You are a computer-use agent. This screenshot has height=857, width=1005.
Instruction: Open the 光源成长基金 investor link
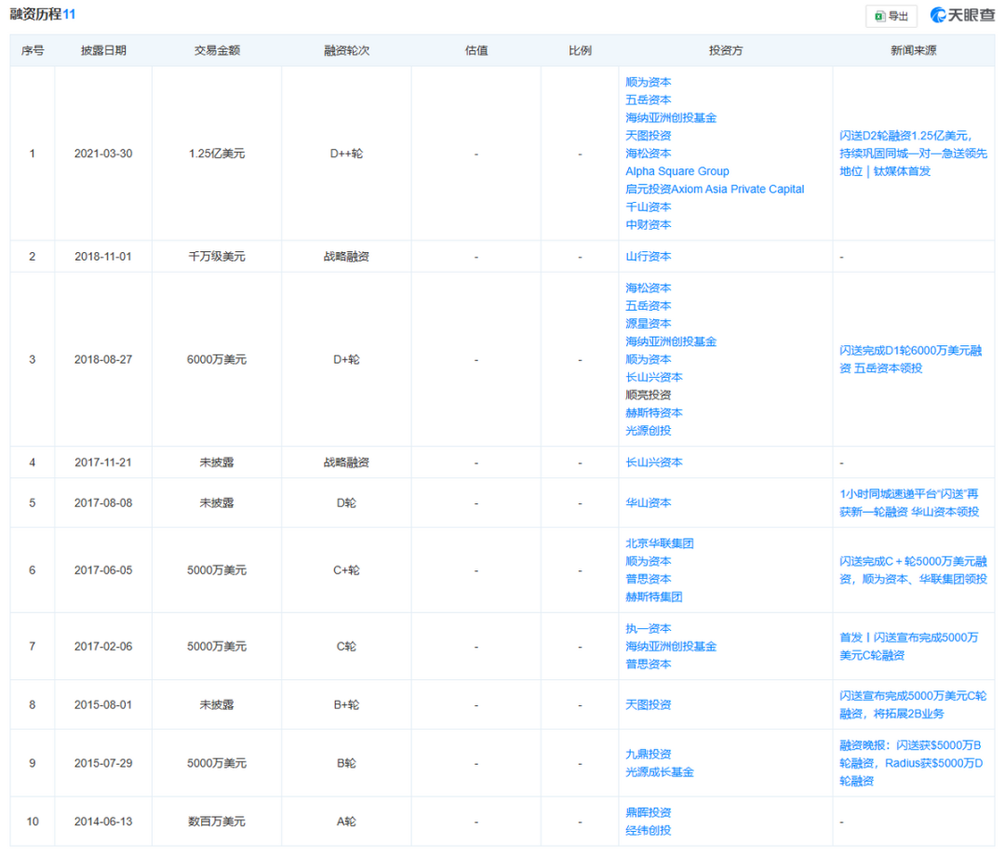(660, 771)
